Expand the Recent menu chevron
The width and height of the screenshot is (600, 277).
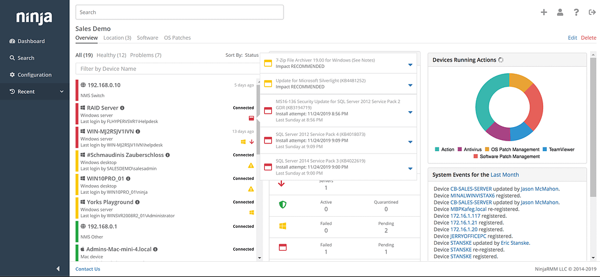[62, 91]
